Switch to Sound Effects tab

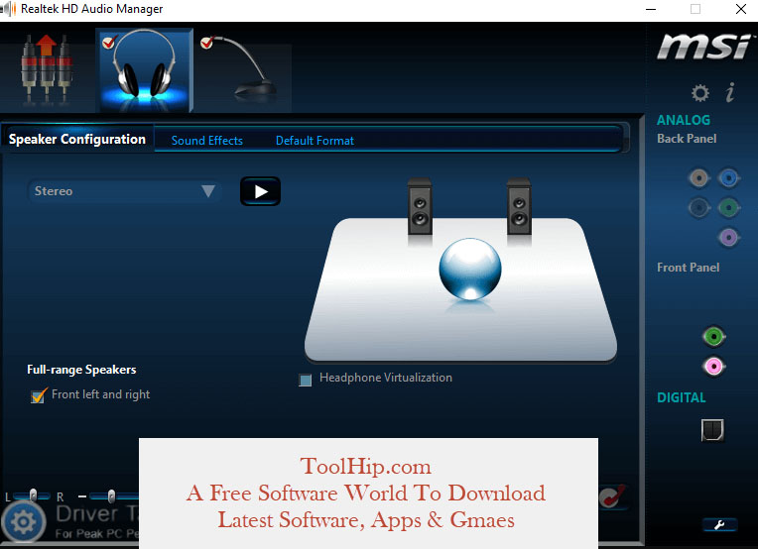pos(207,141)
